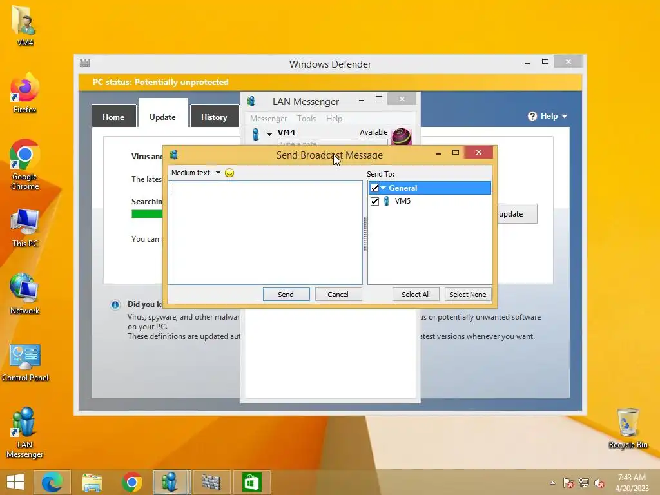The width and height of the screenshot is (660, 495).
Task: Open the VM4 status dropdown arrow
Action: coord(269,135)
